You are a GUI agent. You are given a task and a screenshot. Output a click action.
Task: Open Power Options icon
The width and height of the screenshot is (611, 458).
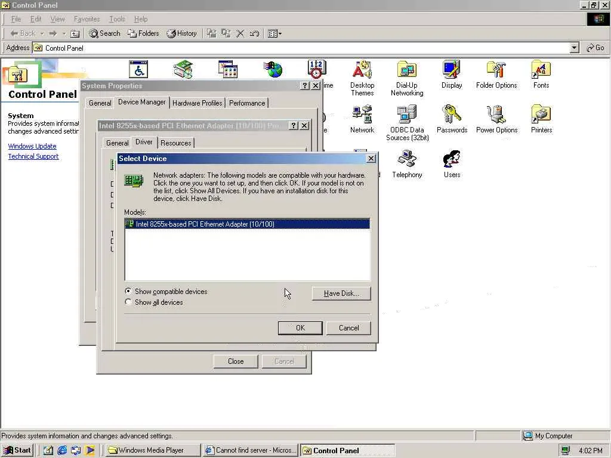pos(496,119)
